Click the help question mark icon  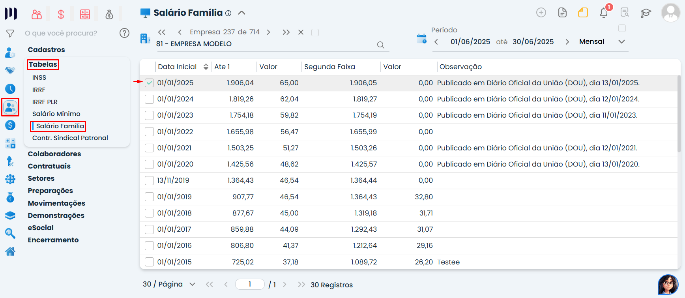pos(124,33)
